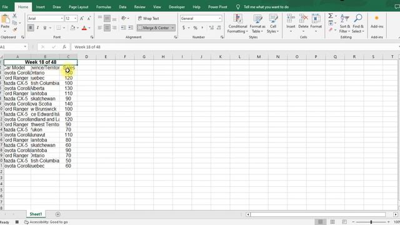Open Accessibility checker in status bar
400x225 pixels.
pos(46,222)
